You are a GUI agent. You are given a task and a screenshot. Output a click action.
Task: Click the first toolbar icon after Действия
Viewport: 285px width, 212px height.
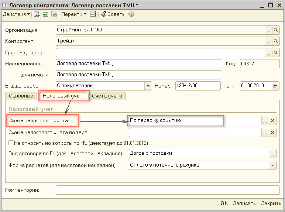[x=37, y=14]
